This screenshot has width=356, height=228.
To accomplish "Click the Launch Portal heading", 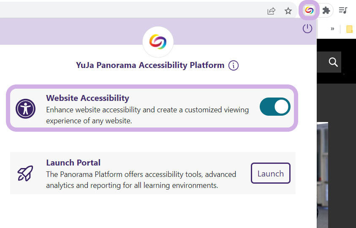I will (x=73, y=163).
